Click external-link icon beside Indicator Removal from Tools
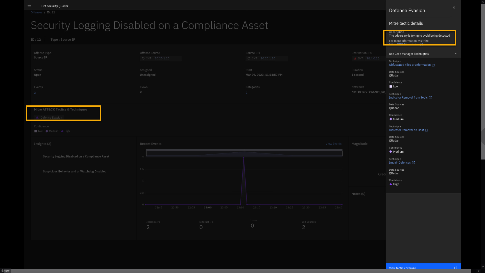485x273 pixels. (x=430, y=98)
